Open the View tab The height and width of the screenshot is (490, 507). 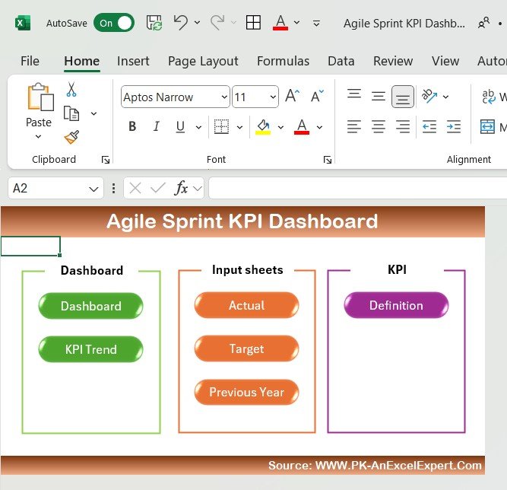pos(445,61)
